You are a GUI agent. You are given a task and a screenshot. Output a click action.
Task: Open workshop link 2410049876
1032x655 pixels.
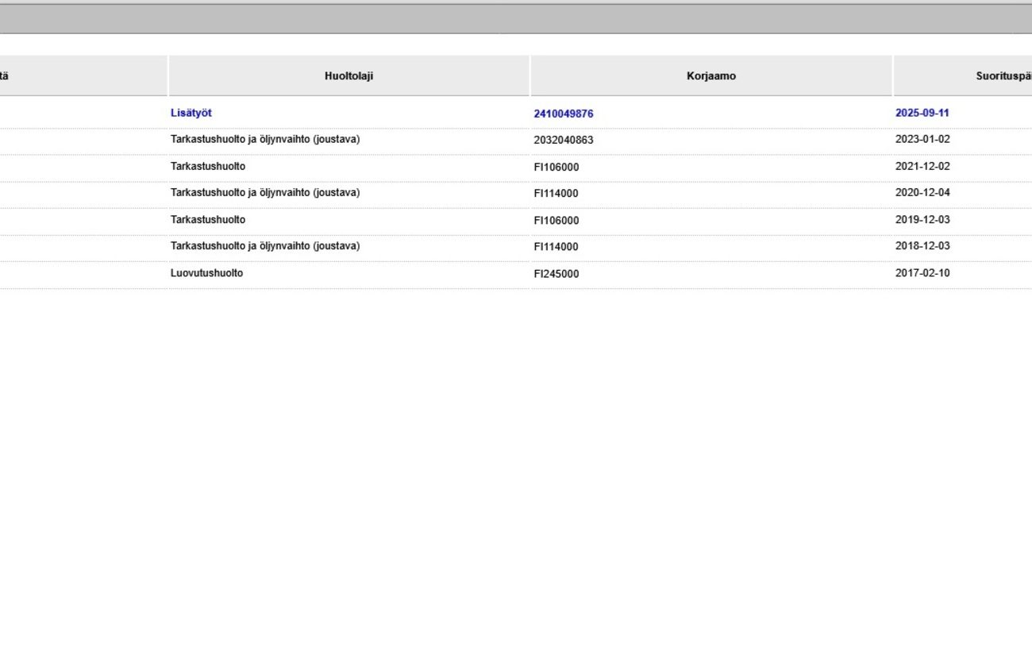point(564,114)
